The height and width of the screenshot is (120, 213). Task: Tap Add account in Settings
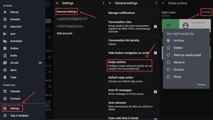pos(64,33)
